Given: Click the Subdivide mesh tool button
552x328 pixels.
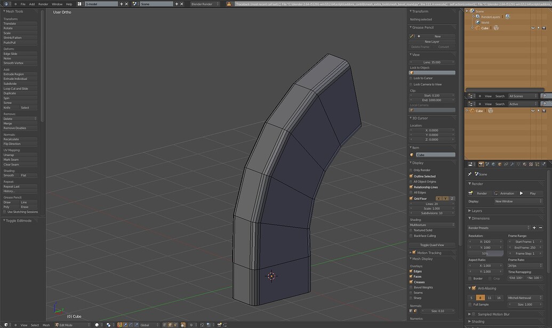Looking at the screenshot, I should pyautogui.click(x=20, y=84).
